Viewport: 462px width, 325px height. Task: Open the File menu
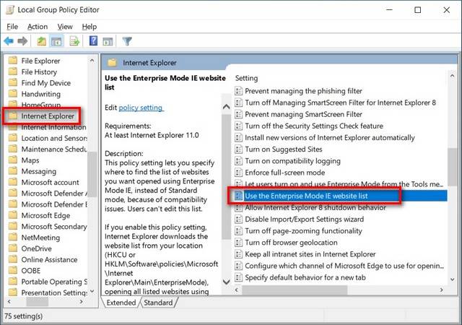[12, 27]
